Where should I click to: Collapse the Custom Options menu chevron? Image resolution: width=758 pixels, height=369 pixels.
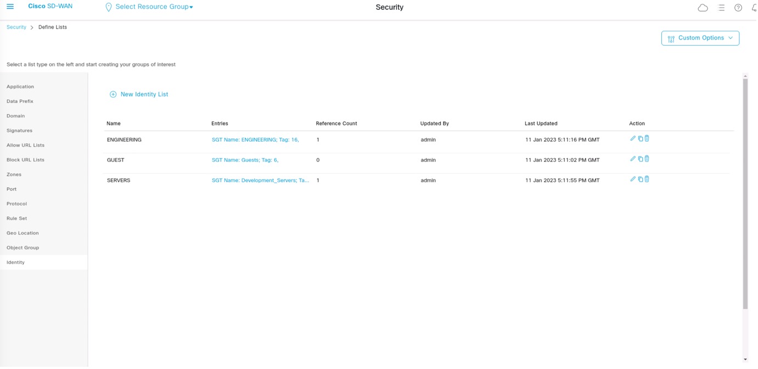pyautogui.click(x=731, y=38)
